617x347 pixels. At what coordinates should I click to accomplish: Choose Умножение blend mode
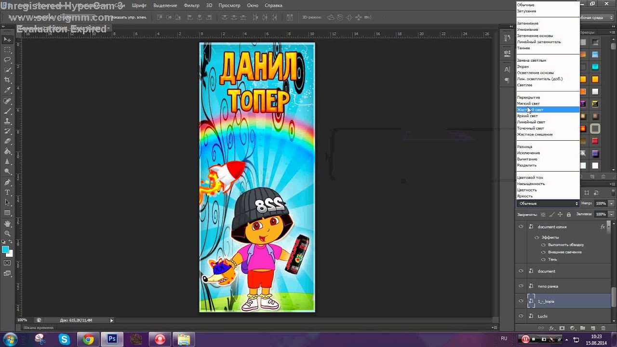tap(548, 29)
